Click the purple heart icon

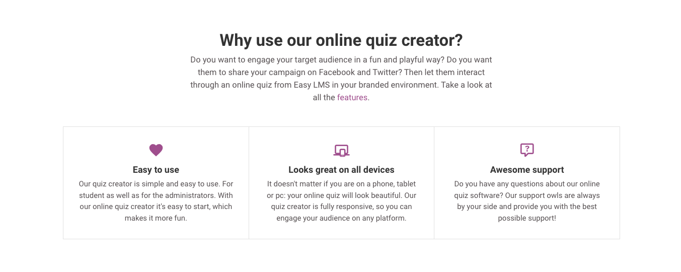156,150
